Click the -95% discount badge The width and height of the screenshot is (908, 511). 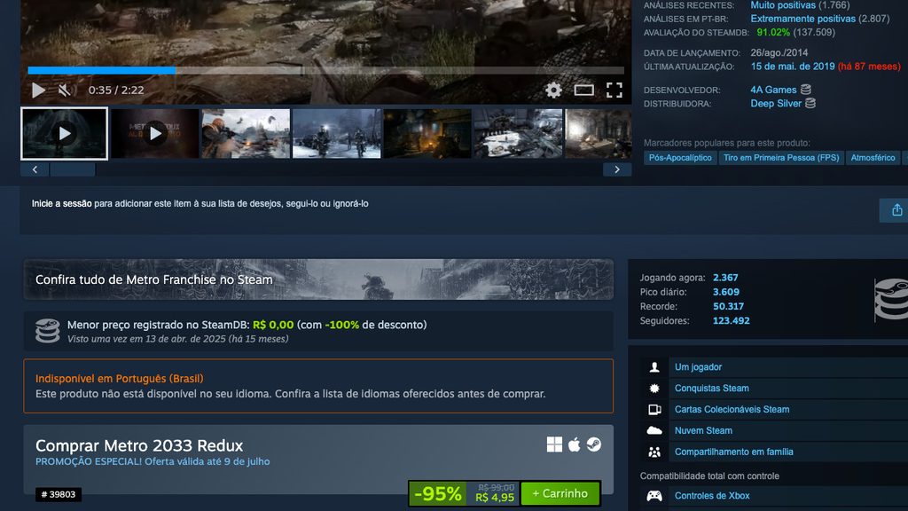pos(438,493)
